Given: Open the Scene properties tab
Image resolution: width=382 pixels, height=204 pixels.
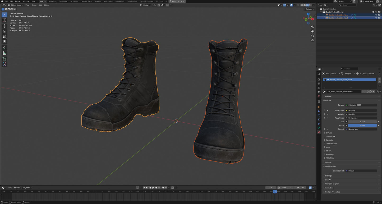Looking at the screenshot, I should click(x=319, y=92).
